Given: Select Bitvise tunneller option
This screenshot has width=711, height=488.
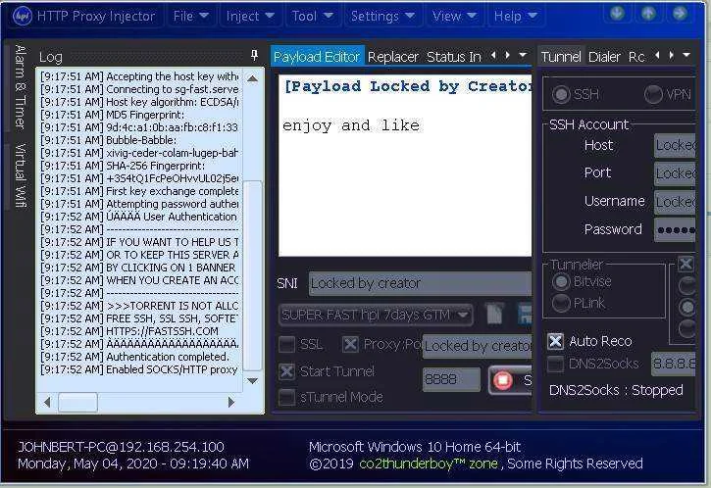Looking at the screenshot, I should click(561, 281).
